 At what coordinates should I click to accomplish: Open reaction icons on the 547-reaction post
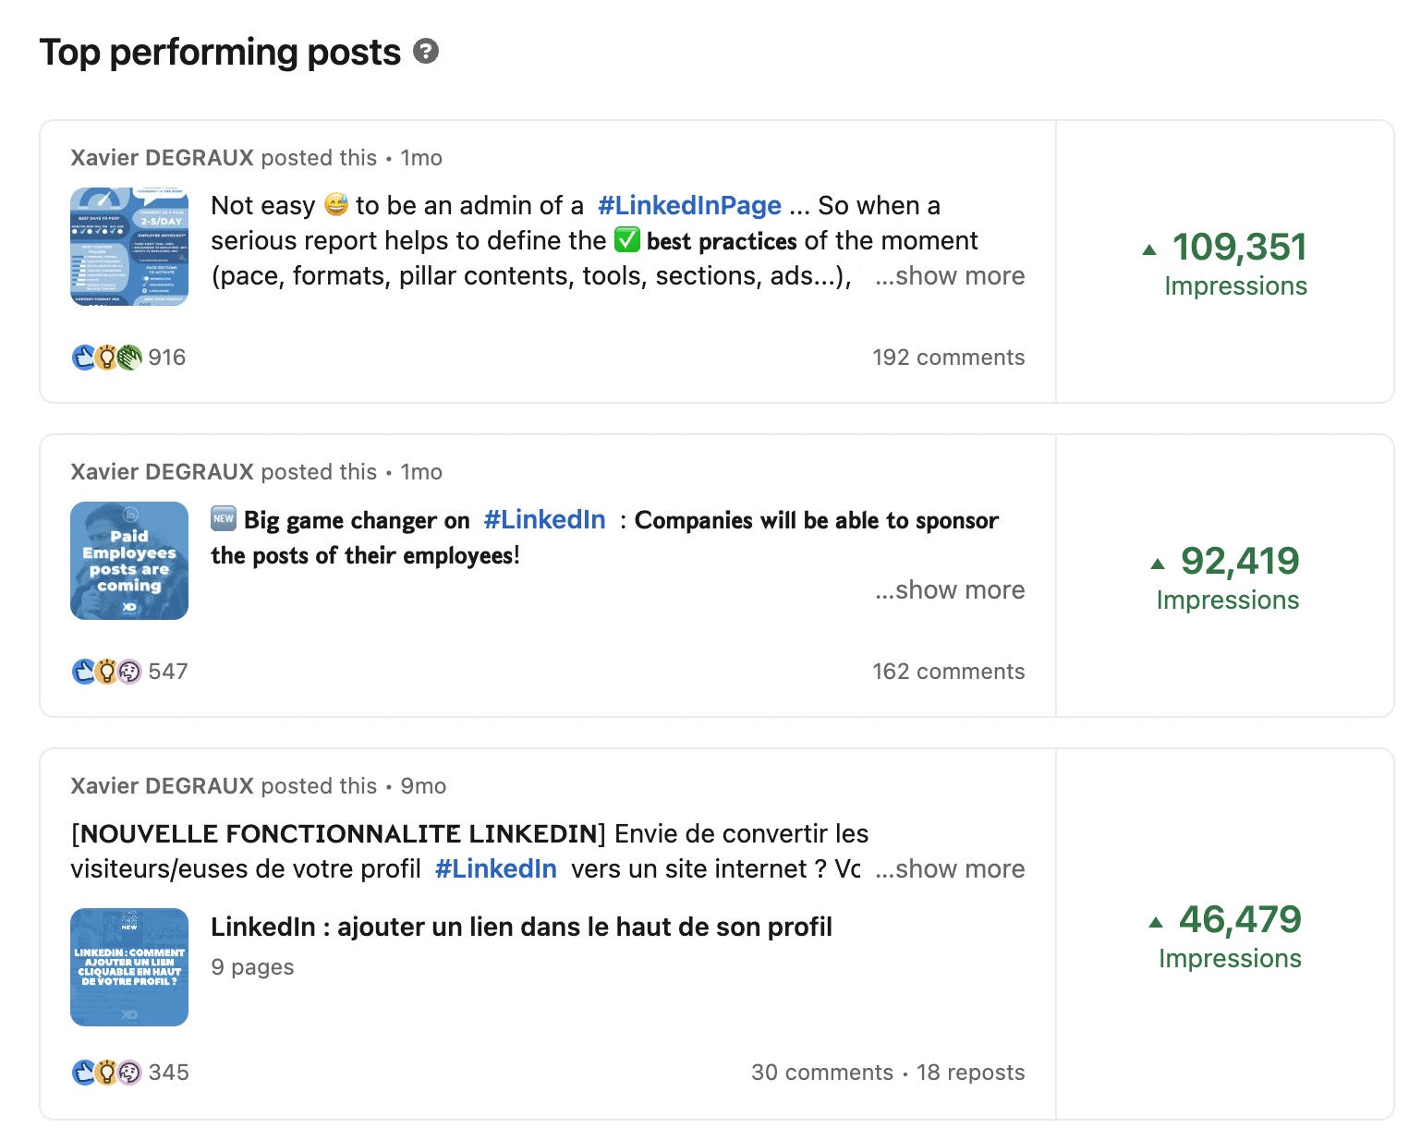coord(107,672)
